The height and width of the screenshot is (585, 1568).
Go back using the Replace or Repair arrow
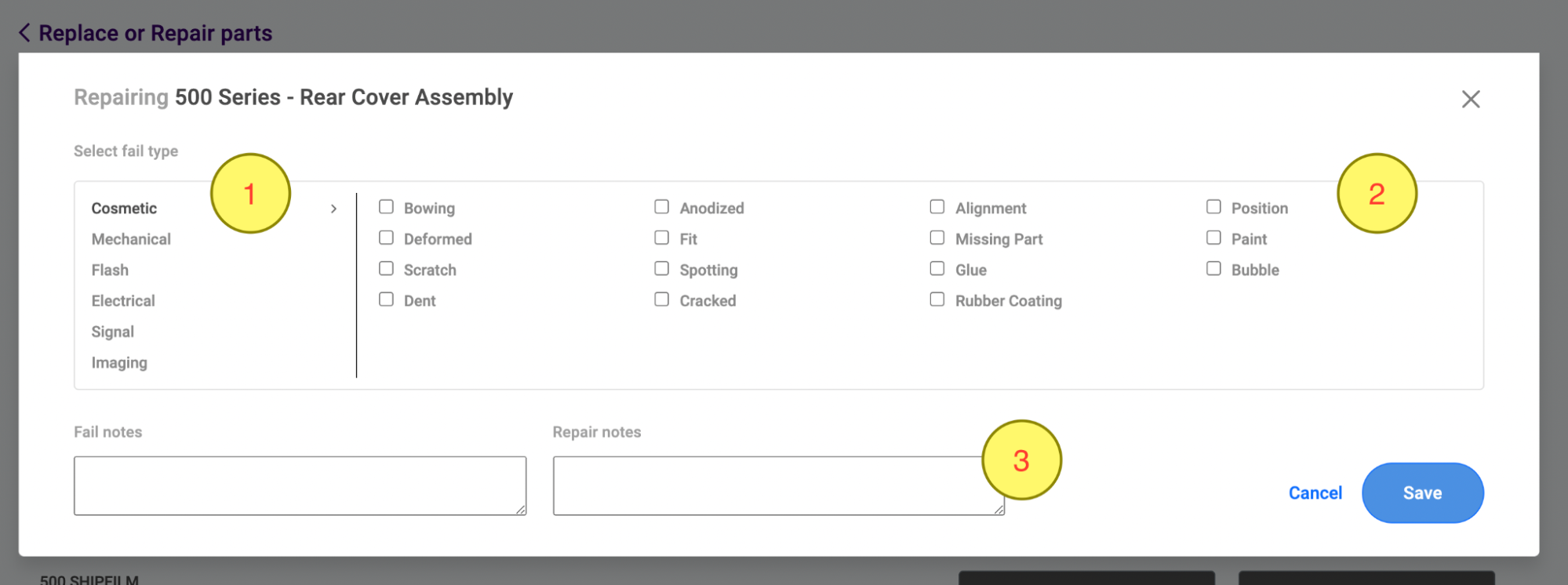[25, 33]
